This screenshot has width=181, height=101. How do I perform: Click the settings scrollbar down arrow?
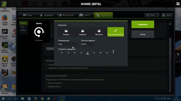[x=170, y=91]
